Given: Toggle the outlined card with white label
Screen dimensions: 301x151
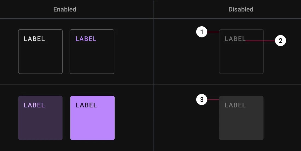Looking at the screenshot, I should coord(40,55).
